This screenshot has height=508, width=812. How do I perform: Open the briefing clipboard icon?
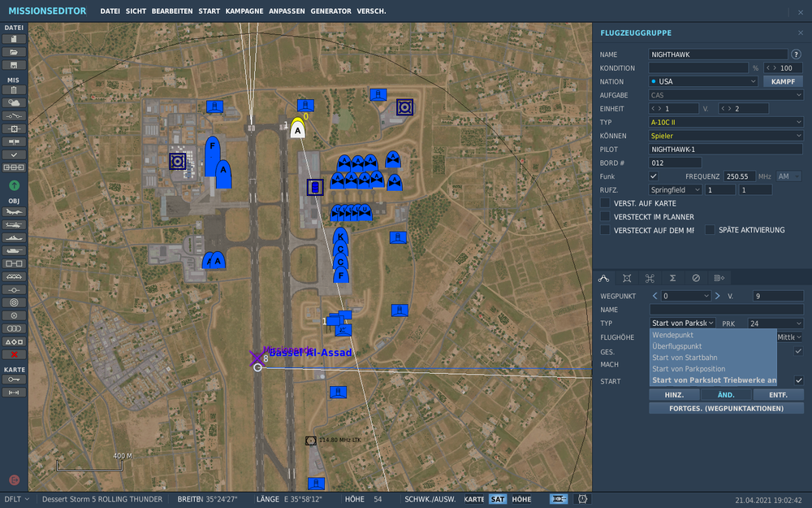[x=14, y=90]
